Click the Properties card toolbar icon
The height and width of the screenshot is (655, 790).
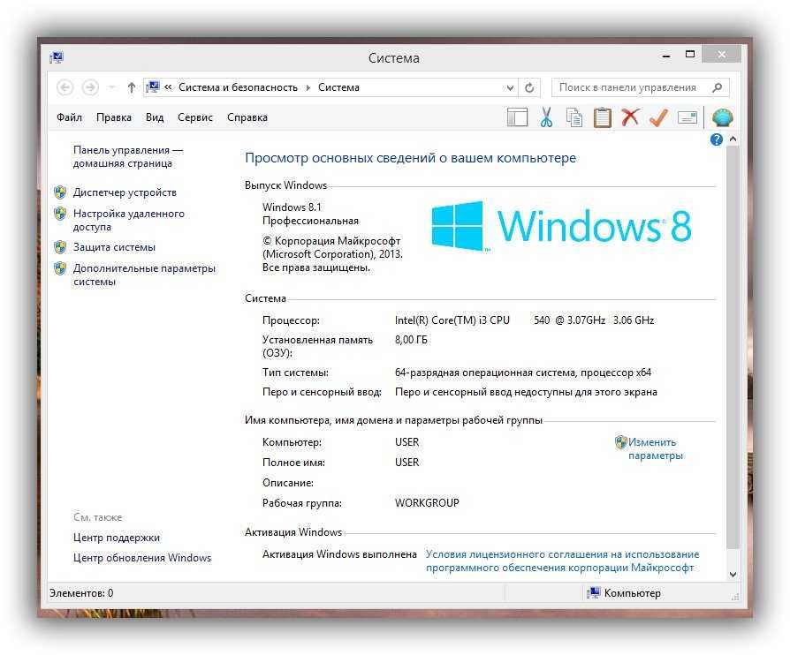click(x=687, y=117)
